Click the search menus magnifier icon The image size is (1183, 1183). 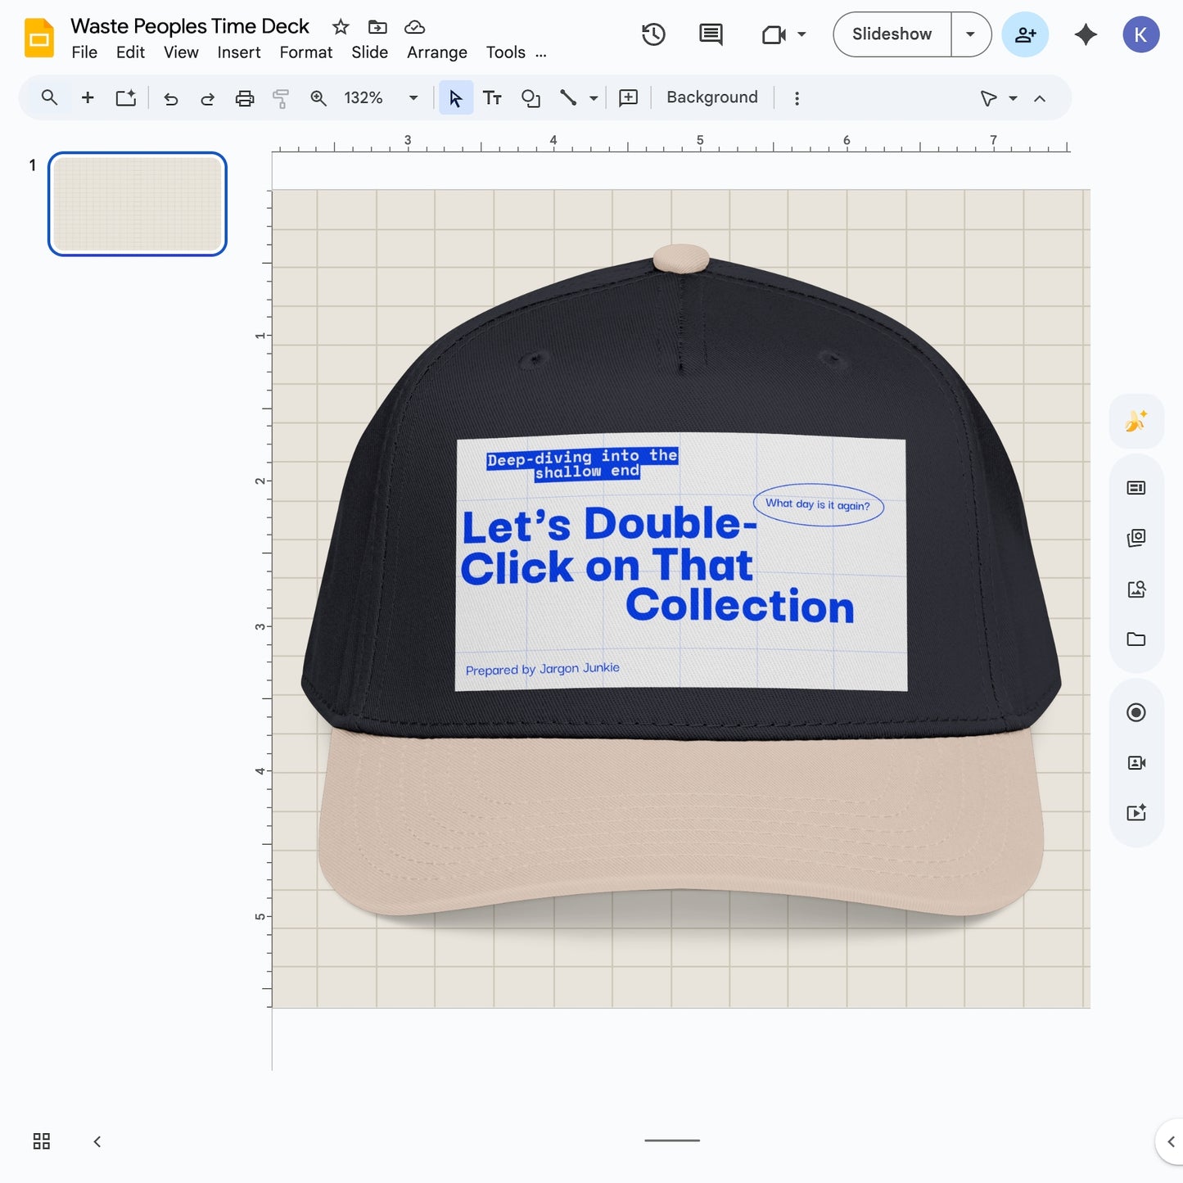click(x=49, y=97)
